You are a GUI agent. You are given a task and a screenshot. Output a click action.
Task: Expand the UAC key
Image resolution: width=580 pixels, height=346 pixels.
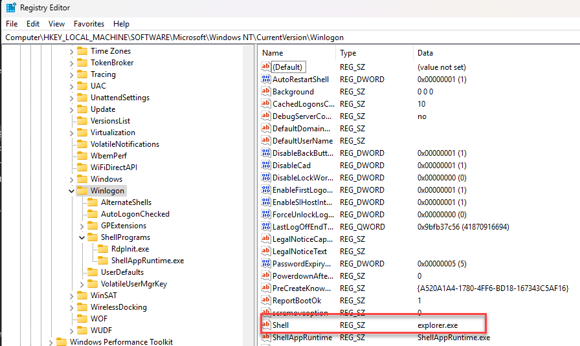point(71,87)
